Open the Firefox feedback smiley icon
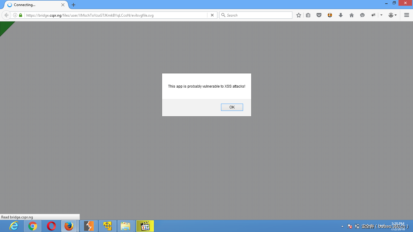 pos(363,15)
